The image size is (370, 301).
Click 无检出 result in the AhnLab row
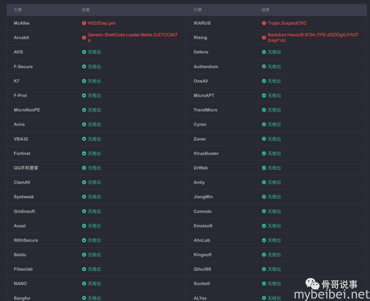click(274, 240)
